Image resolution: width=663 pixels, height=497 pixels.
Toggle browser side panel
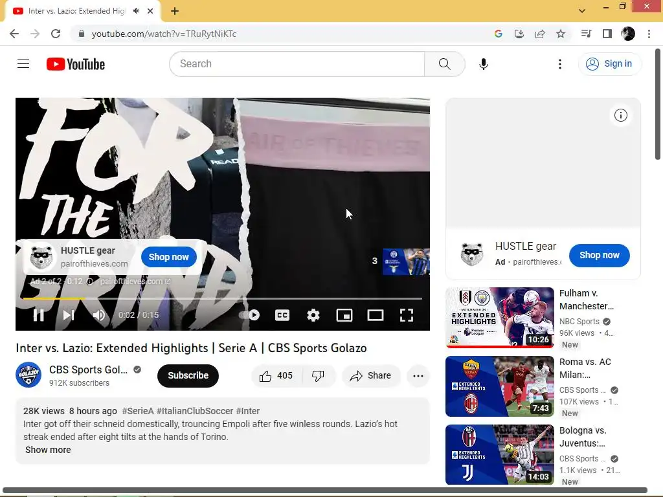coord(607,34)
